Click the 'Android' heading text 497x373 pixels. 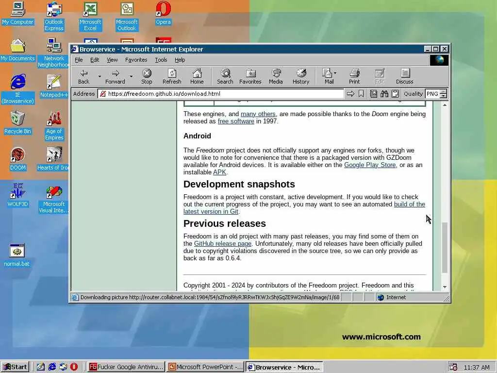(x=197, y=136)
